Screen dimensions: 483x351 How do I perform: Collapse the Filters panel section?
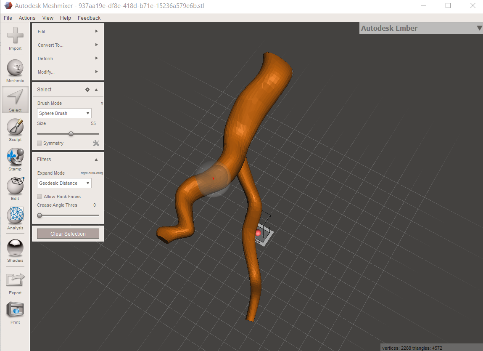point(96,160)
